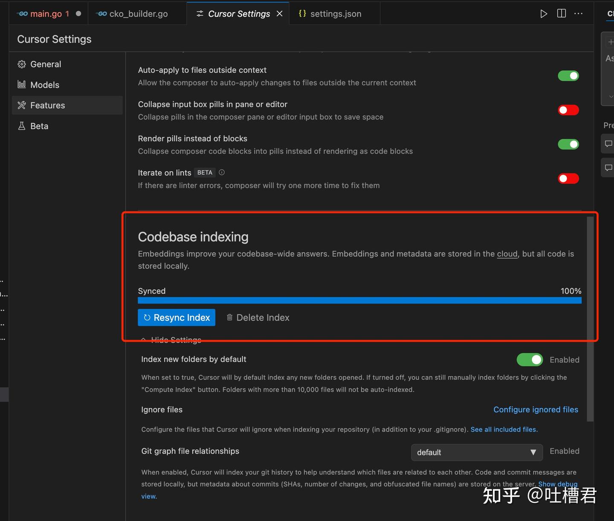Click the BETA badge next to Iterate on lints
The height and width of the screenshot is (521, 614).
(205, 173)
